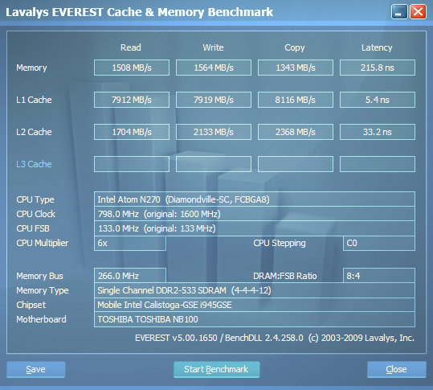Select the L2 Cache Write 2133 MB/s field

click(x=214, y=132)
